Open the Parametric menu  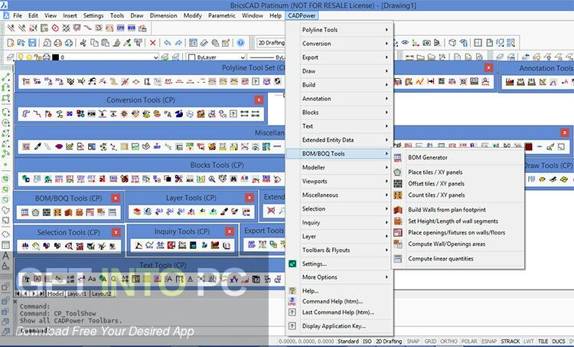(x=222, y=15)
